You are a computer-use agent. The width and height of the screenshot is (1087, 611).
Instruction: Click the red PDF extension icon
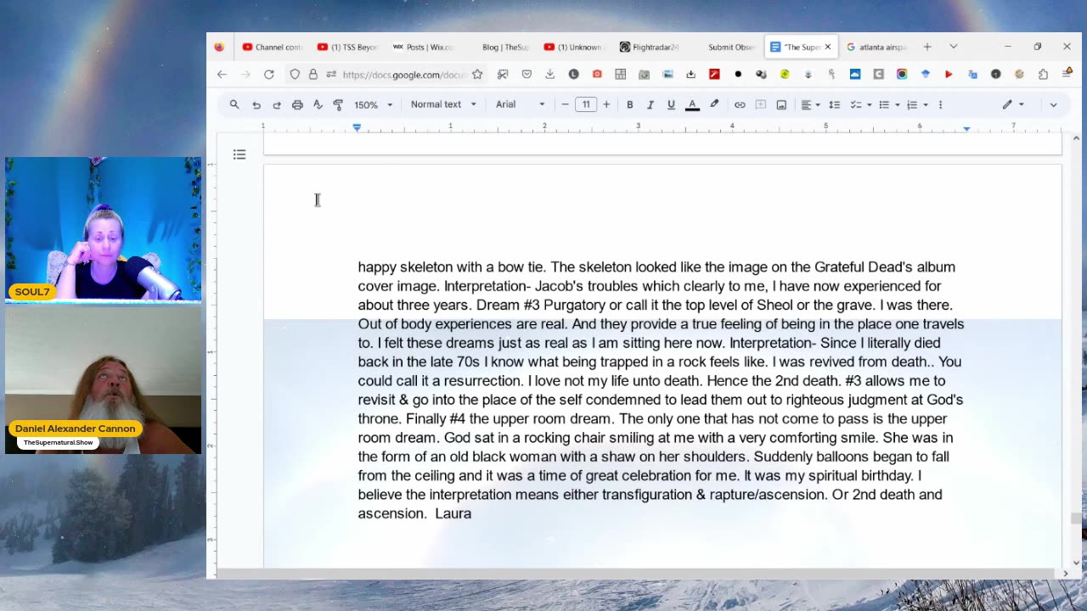click(x=714, y=75)
